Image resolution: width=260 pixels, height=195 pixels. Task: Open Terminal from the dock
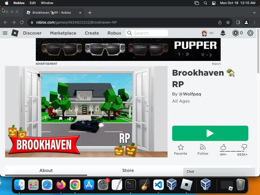[131, 185]
